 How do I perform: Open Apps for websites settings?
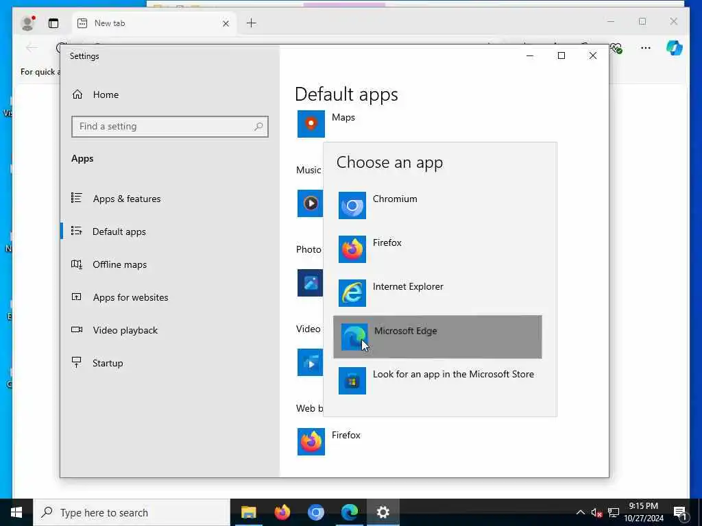(x=170, y=297)
